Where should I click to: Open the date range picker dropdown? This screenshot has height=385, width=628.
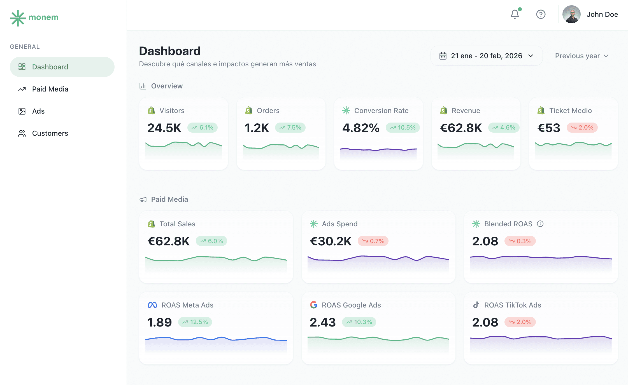click(x=487, y=55)
